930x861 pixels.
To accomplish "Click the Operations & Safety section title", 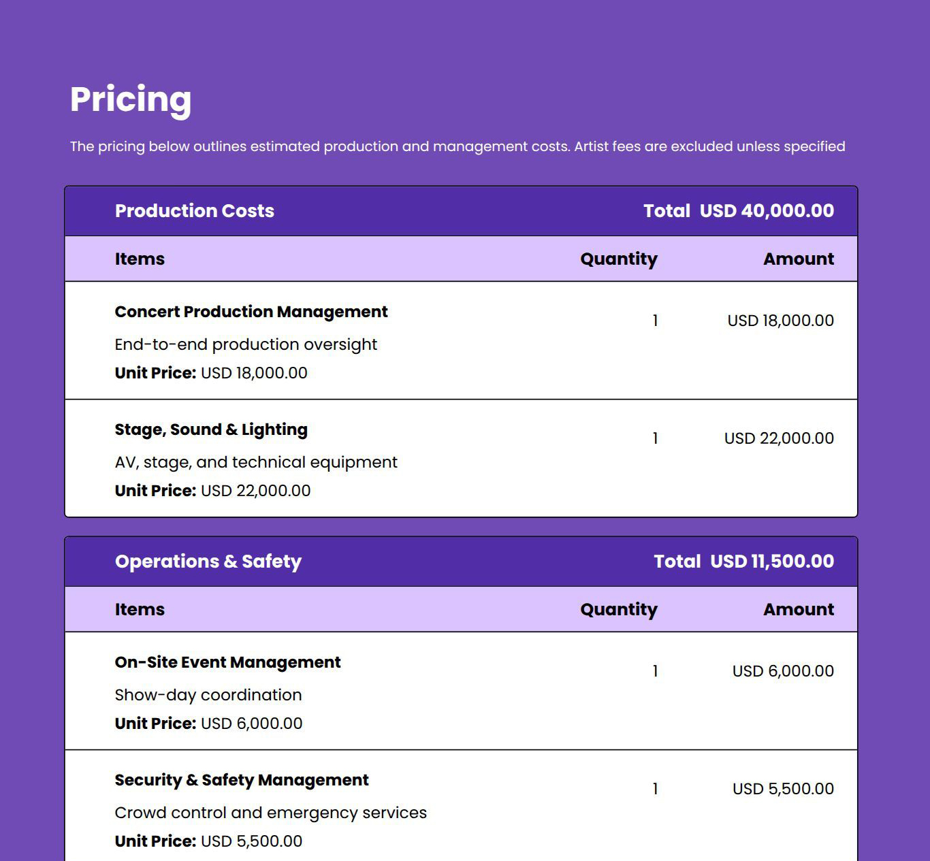I will click(x=208, y=562).
